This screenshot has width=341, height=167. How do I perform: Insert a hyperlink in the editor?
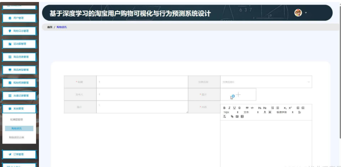232,117
